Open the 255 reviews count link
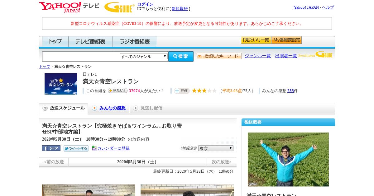The width and height of the screenshot is (374, 196). 291,91
